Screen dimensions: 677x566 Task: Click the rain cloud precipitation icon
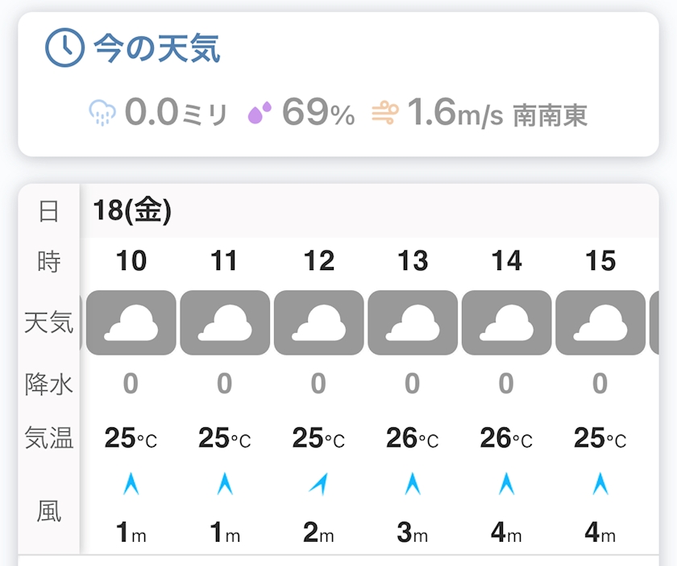tap(102, 114)
